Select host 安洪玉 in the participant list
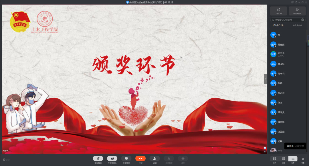 (x=288, y=54)
